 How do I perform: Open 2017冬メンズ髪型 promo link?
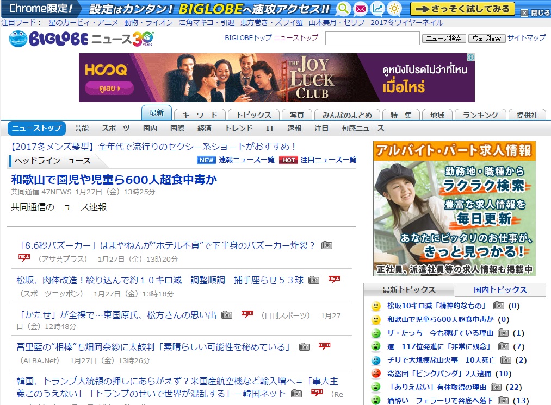pyautogui.click(x=152, y=146)
